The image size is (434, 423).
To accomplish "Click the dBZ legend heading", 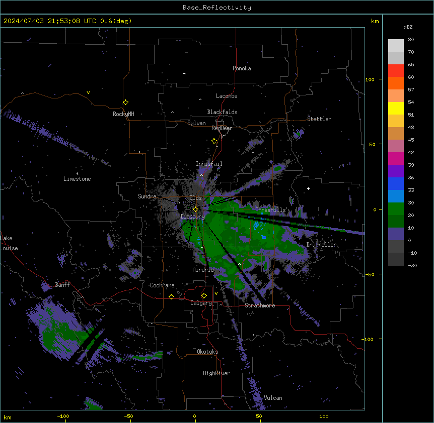I will coord(408,27).
